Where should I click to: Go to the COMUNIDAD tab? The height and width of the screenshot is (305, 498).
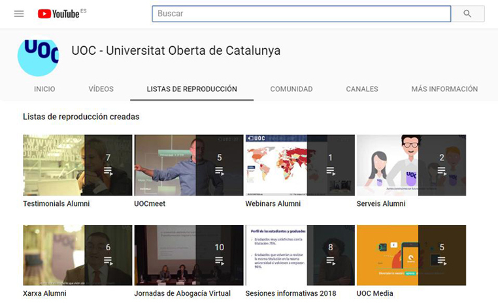(291, 89)
